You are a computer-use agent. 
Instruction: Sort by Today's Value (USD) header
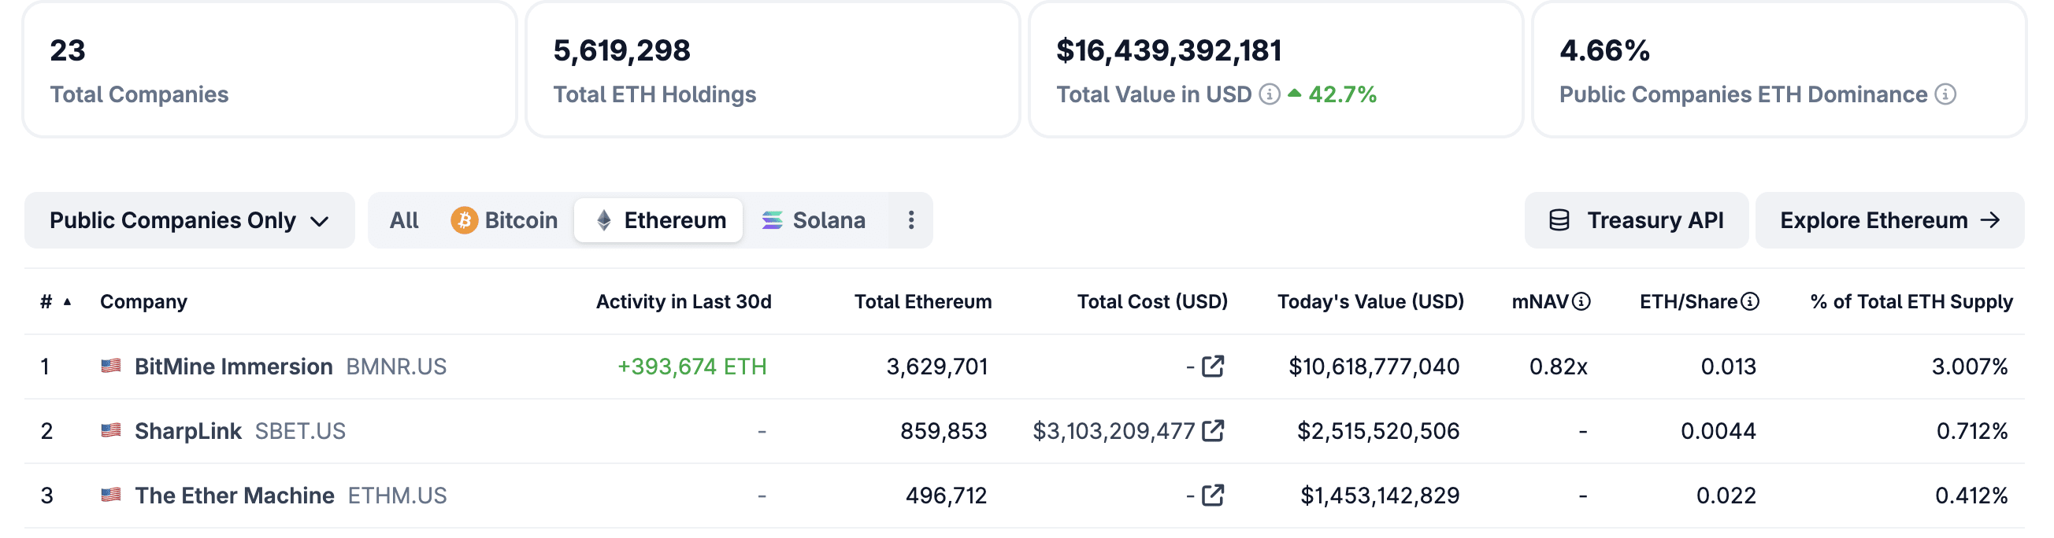click(1370, 301)
